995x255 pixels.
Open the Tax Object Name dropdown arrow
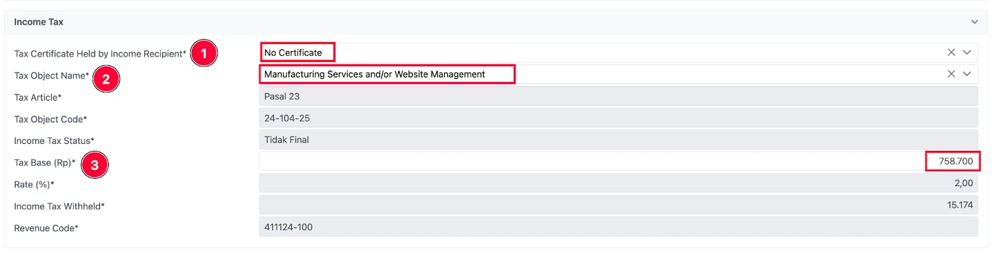coord(967,74)
